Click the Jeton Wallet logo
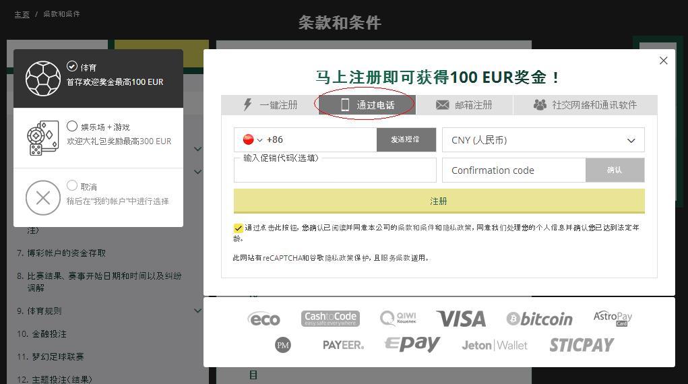The height and width of the screenshot is (384, 688). (495, 346)
